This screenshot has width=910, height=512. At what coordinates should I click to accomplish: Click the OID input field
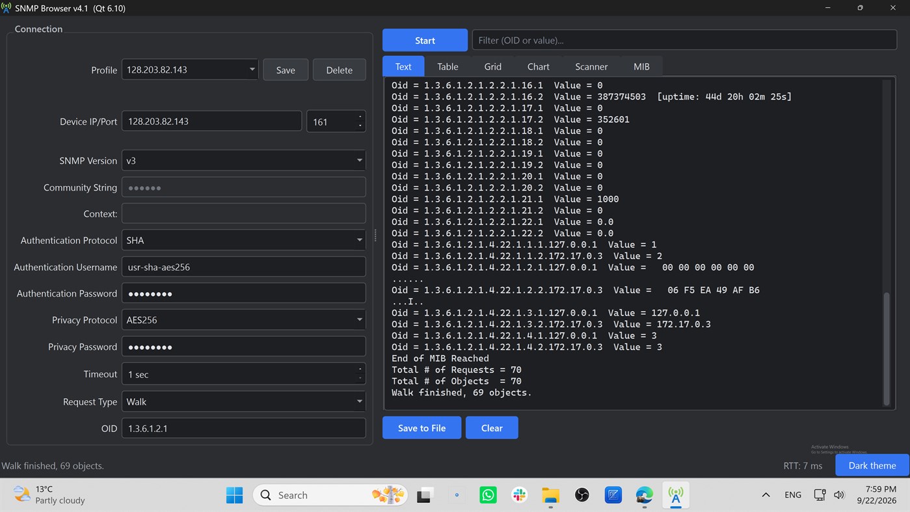point(243,428)
